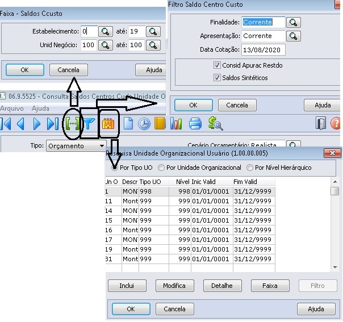Open the green Faixa range icon
This screenshot has height=322, width=343.
[73, 124]
